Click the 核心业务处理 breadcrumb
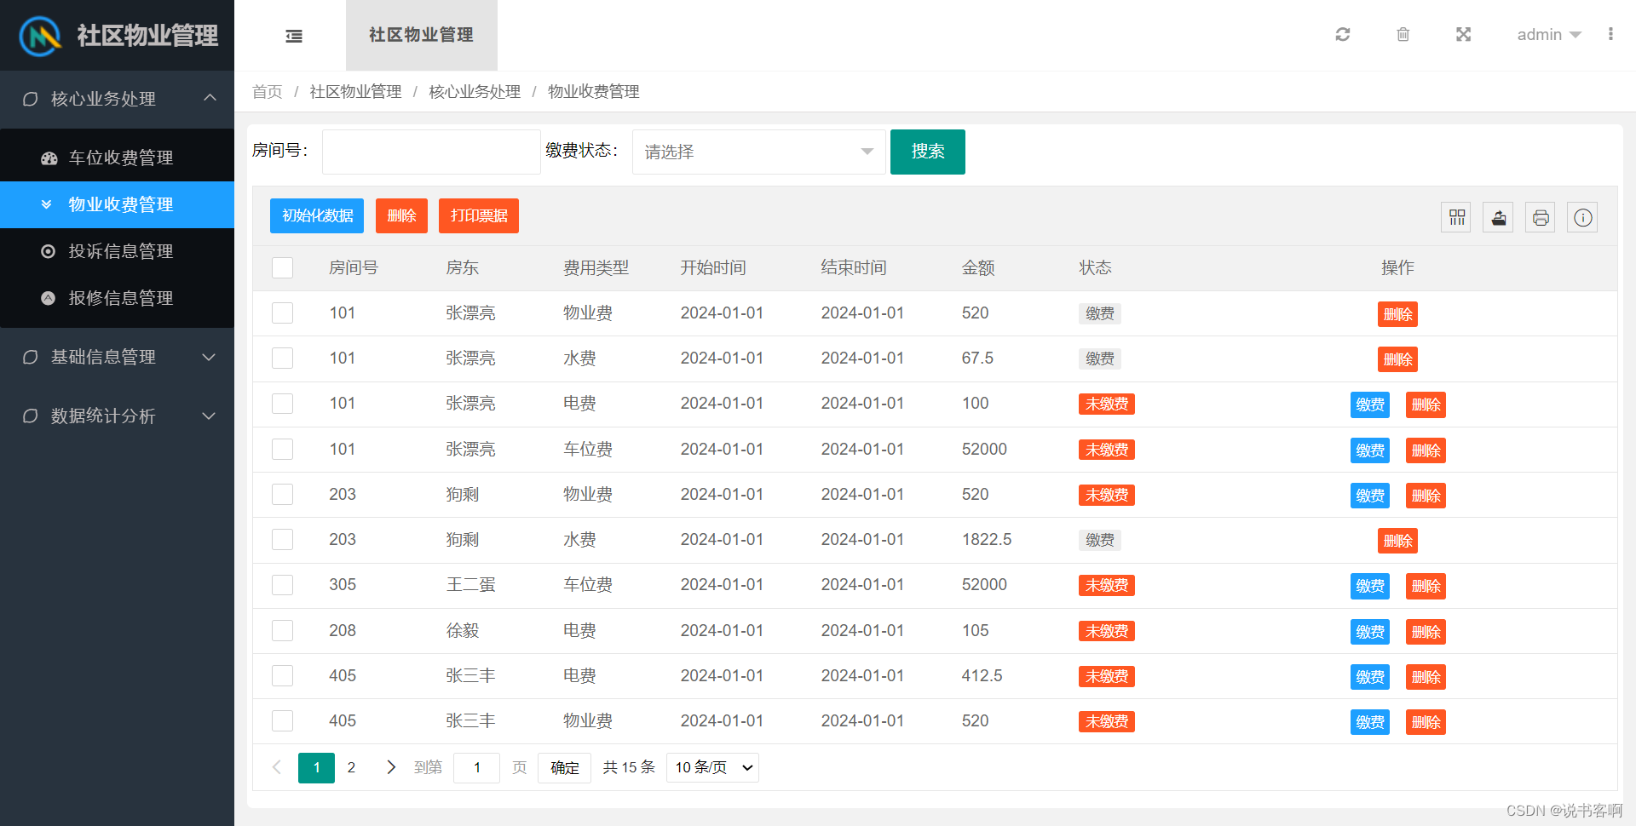This screenshot has height=826, width=1636. click(x=475, y=91)
